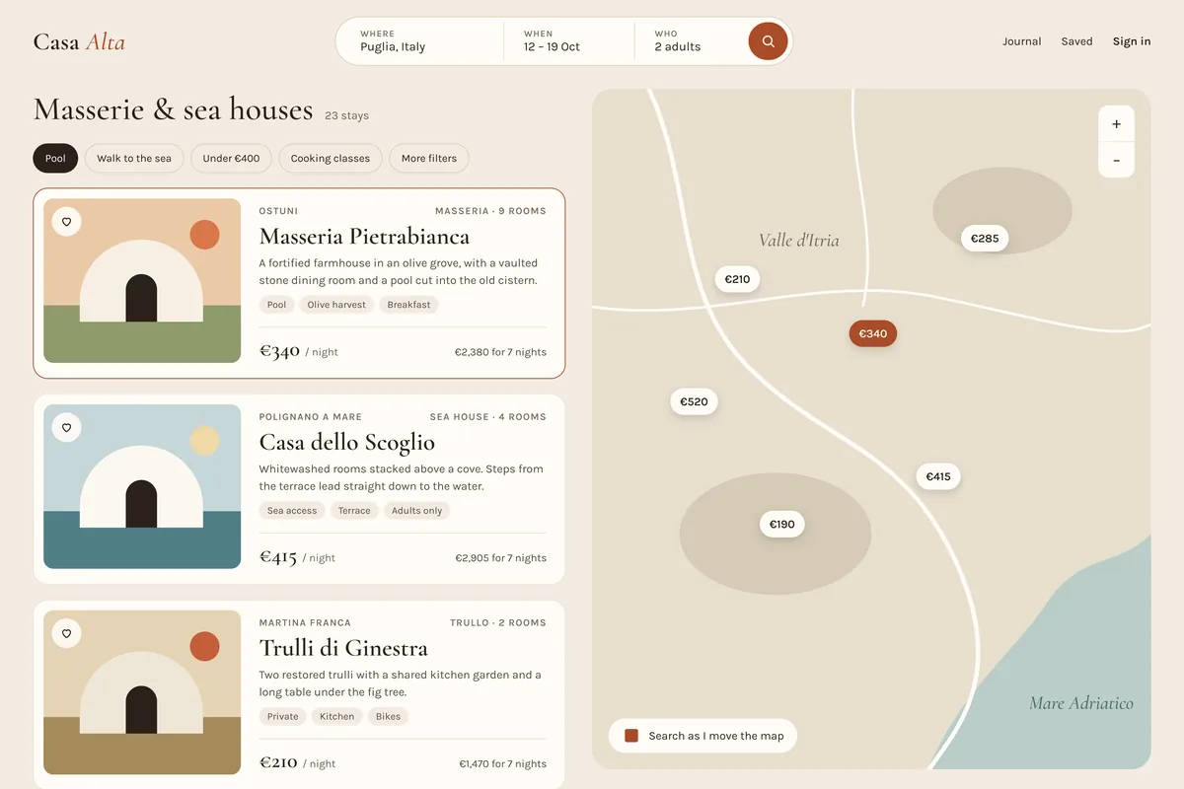
Task: Open the Masseria Pietrabianca title
Action: click(364, 237)
